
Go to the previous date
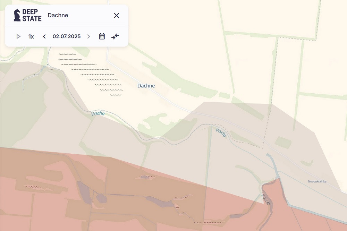click(44, 36)
